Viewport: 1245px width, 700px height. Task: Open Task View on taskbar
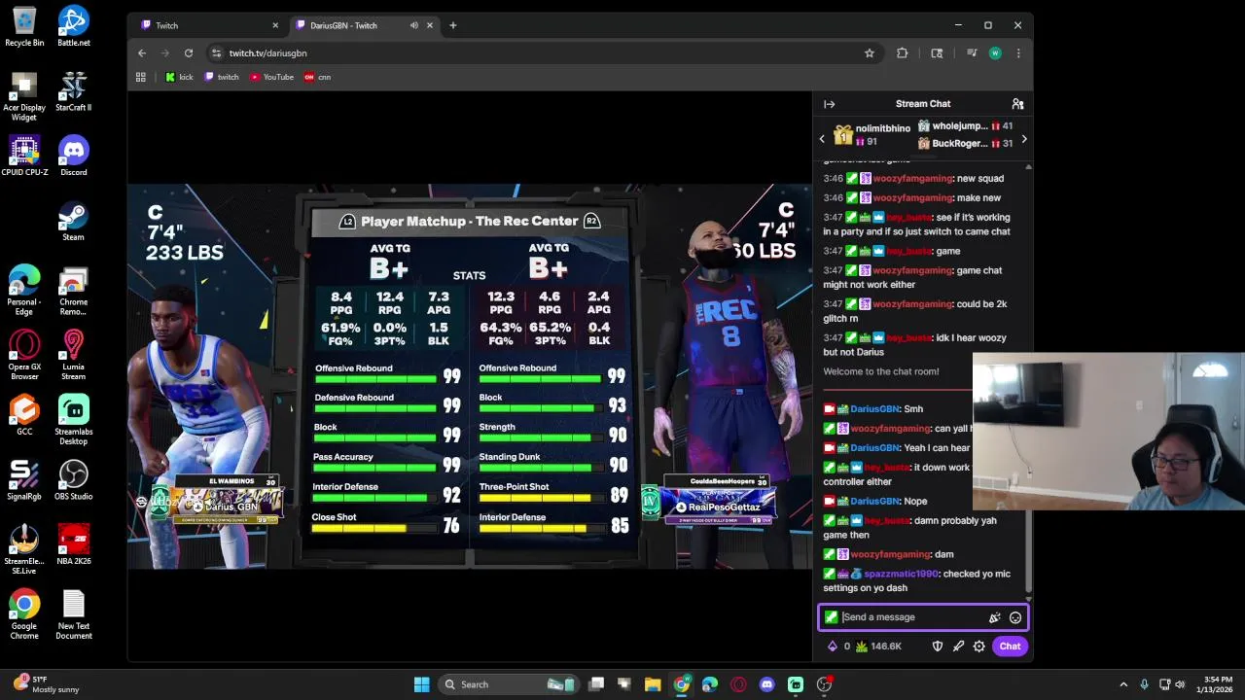[596, 684]
